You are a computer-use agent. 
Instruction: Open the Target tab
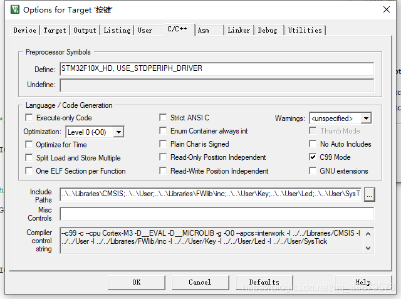point(55,30)
